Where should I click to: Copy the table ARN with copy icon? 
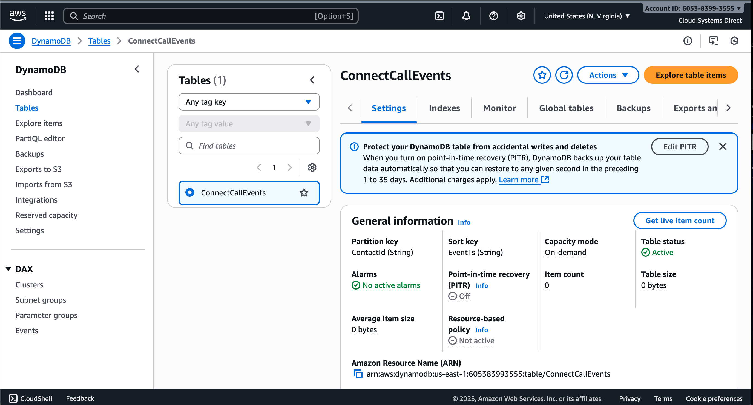pyautogui.click(x=358, y=374)
